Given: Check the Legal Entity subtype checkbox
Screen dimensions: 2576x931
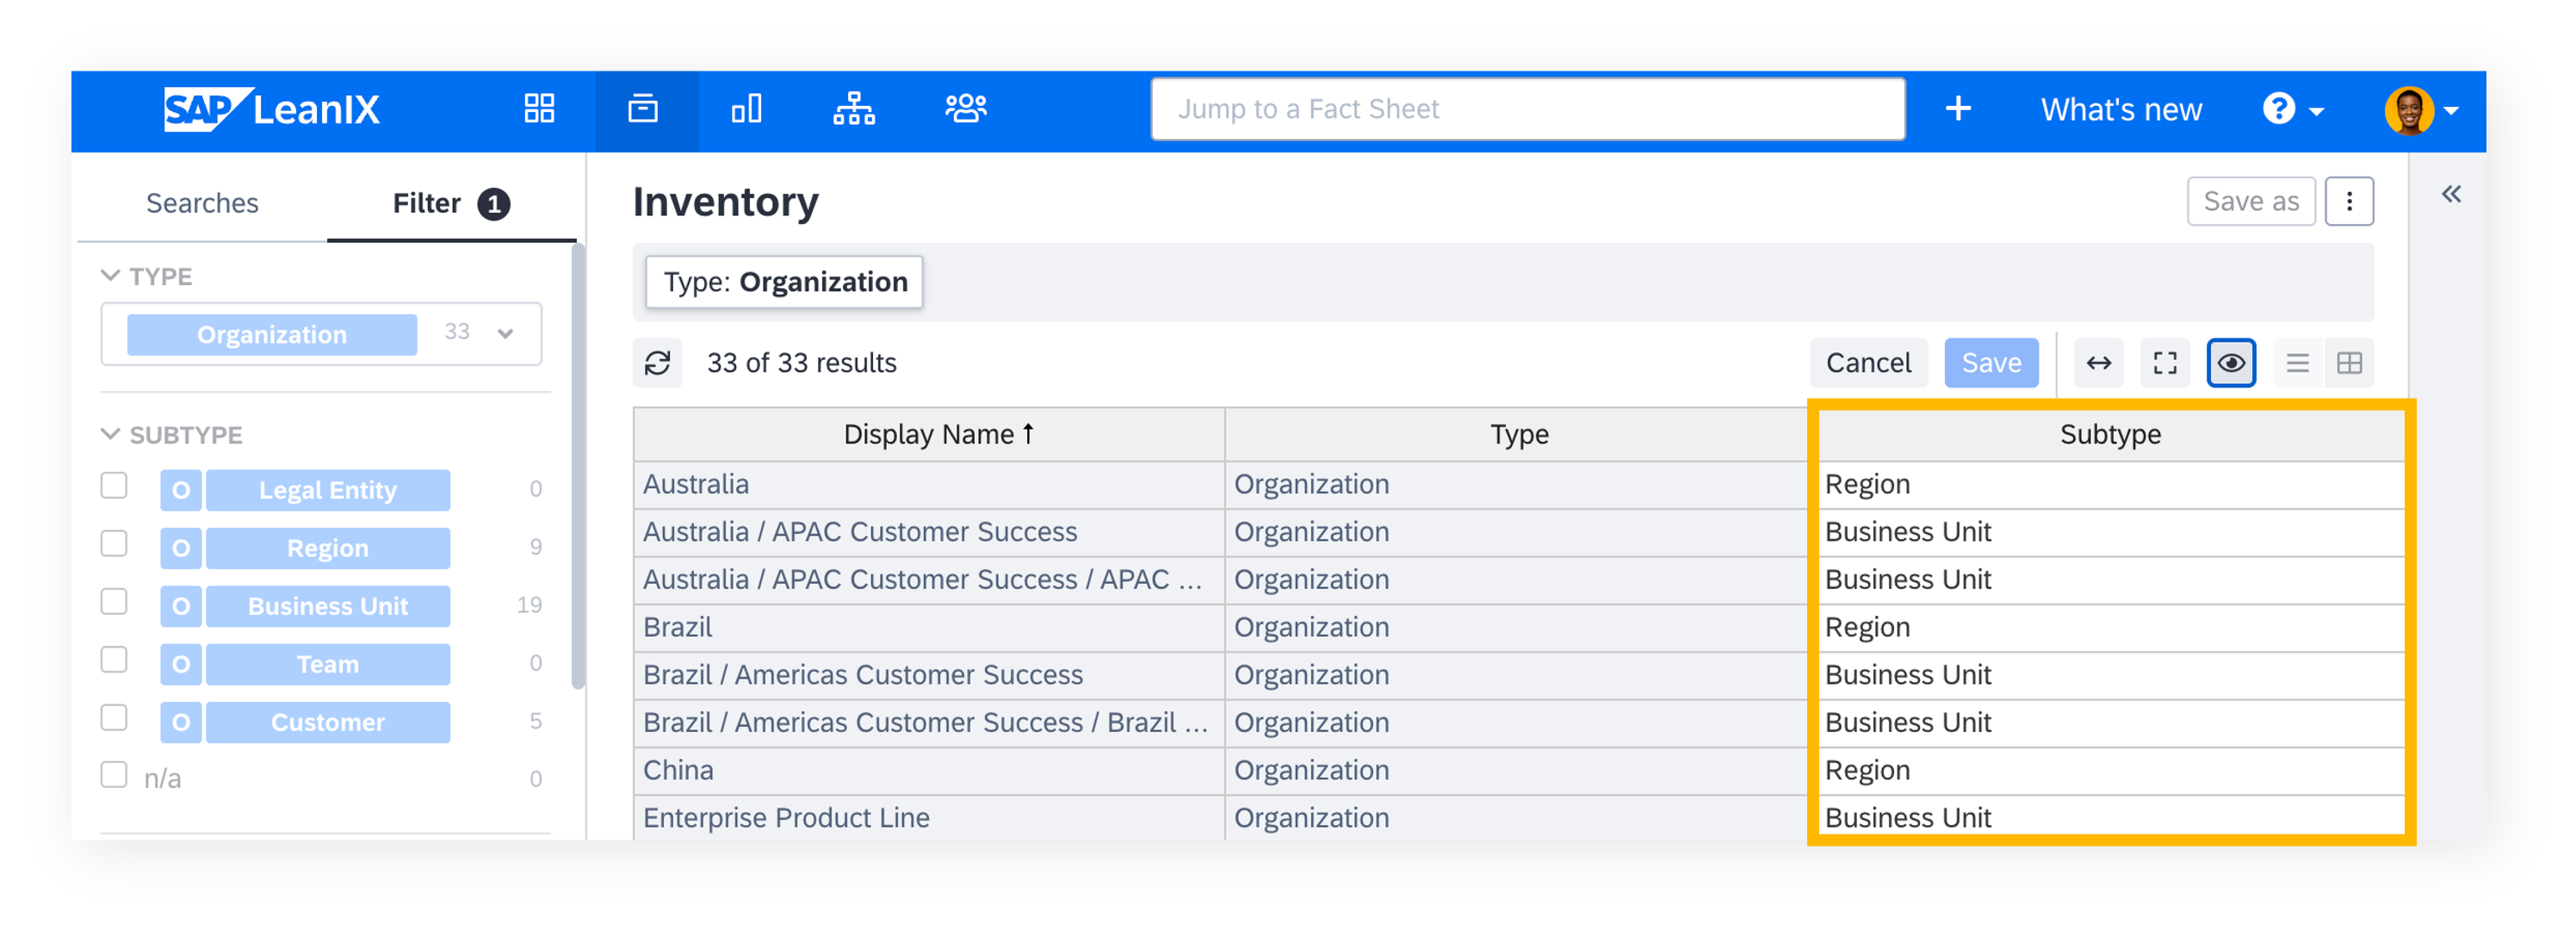Looking at the screenshot, I should tap(114, 486).
